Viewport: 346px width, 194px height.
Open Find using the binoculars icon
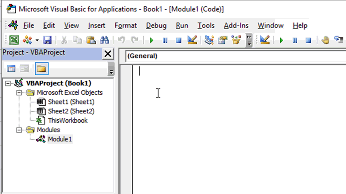(x=105, y=40)
